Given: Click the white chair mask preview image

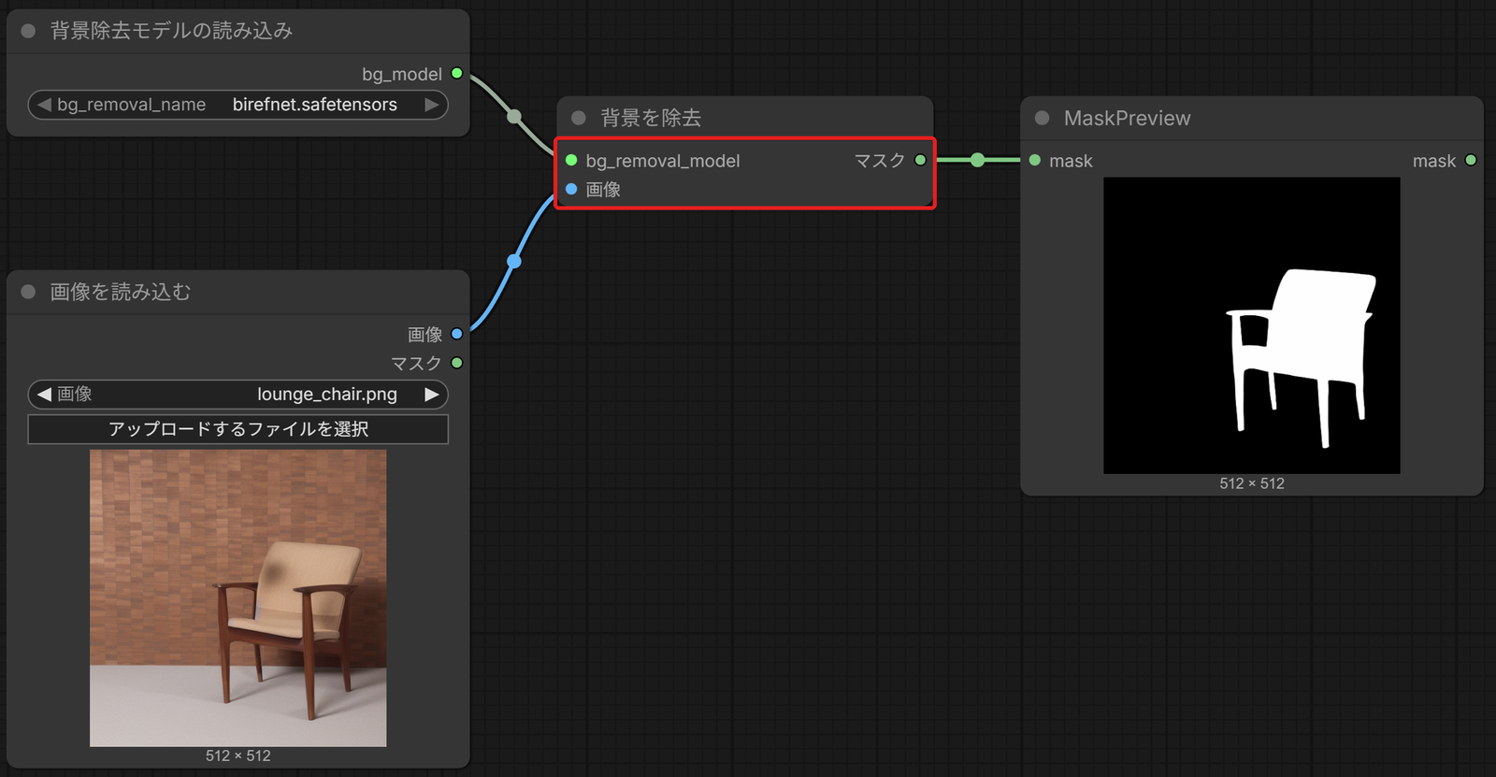Looking at the screenshot, I should pos(1252,325).
